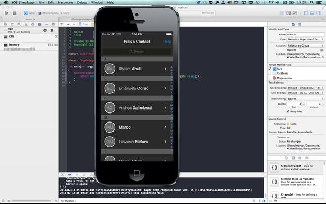Screen dimensions: 326x204
Task: Go back in editor history
Action: click(68, 24)
